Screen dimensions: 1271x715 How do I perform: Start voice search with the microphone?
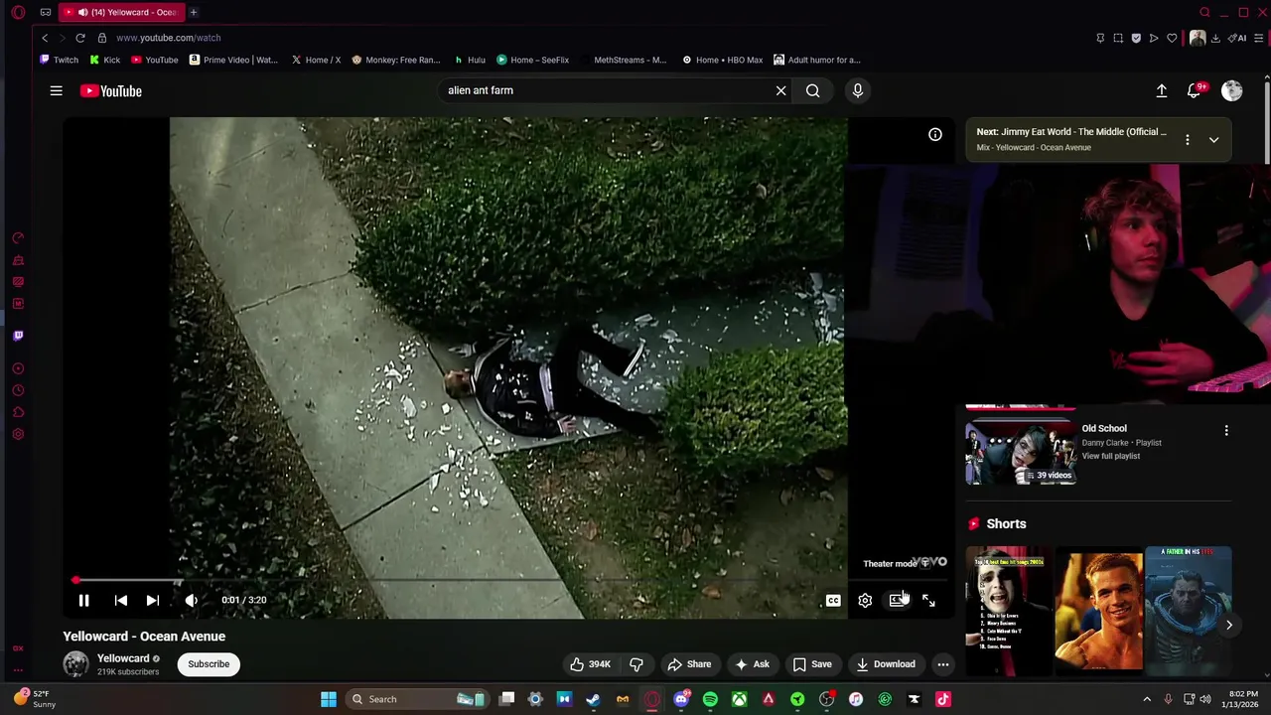(x=858, y=90)
